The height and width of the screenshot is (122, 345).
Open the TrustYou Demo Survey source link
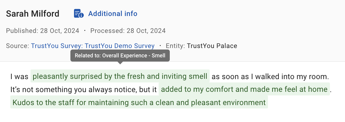click(x=93, y=46)
